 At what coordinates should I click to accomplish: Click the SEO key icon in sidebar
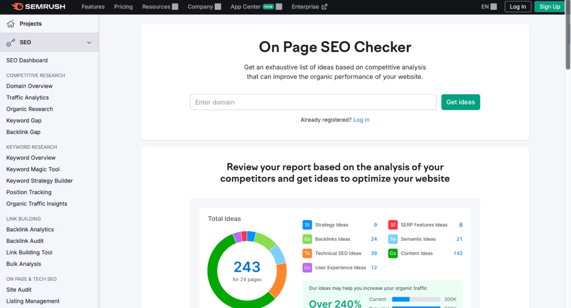pyautogui.click(x=11, y=42)
